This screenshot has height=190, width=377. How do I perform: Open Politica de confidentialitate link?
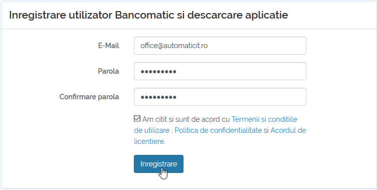pyautogui.click(x=218, y=130)
